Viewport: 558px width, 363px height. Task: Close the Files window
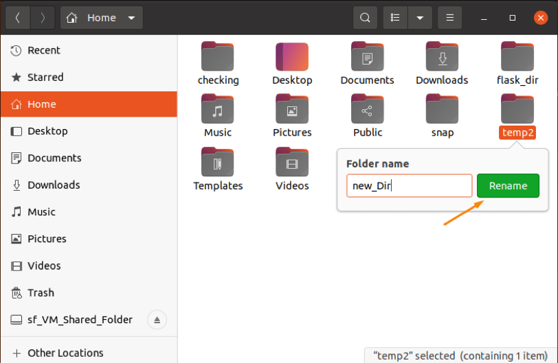(541, 17)
